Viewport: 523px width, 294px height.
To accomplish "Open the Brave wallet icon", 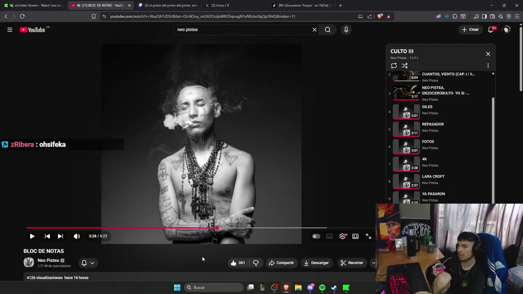I will click(x=492, y=16).
